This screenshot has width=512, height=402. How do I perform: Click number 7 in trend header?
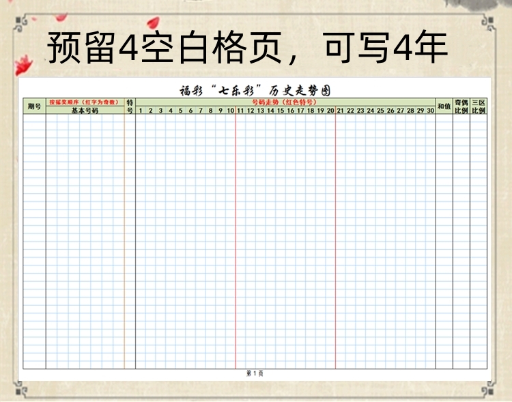(x=201, y=111)
